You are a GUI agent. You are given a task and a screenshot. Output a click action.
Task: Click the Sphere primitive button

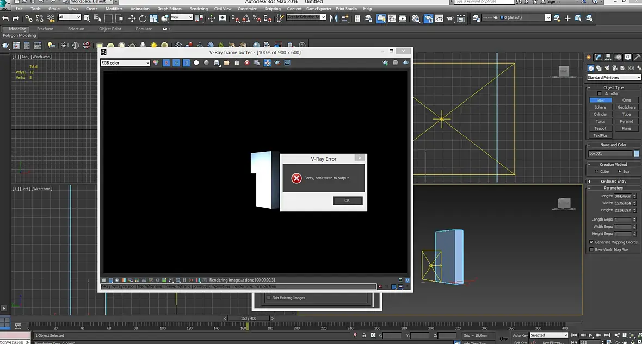click(x=600, y=107)
